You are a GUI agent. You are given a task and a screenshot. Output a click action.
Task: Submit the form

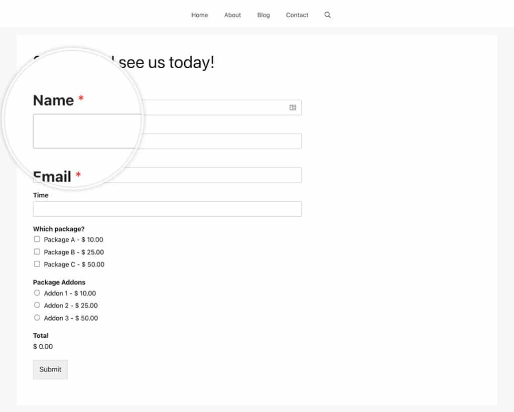[x=51, y=369]
